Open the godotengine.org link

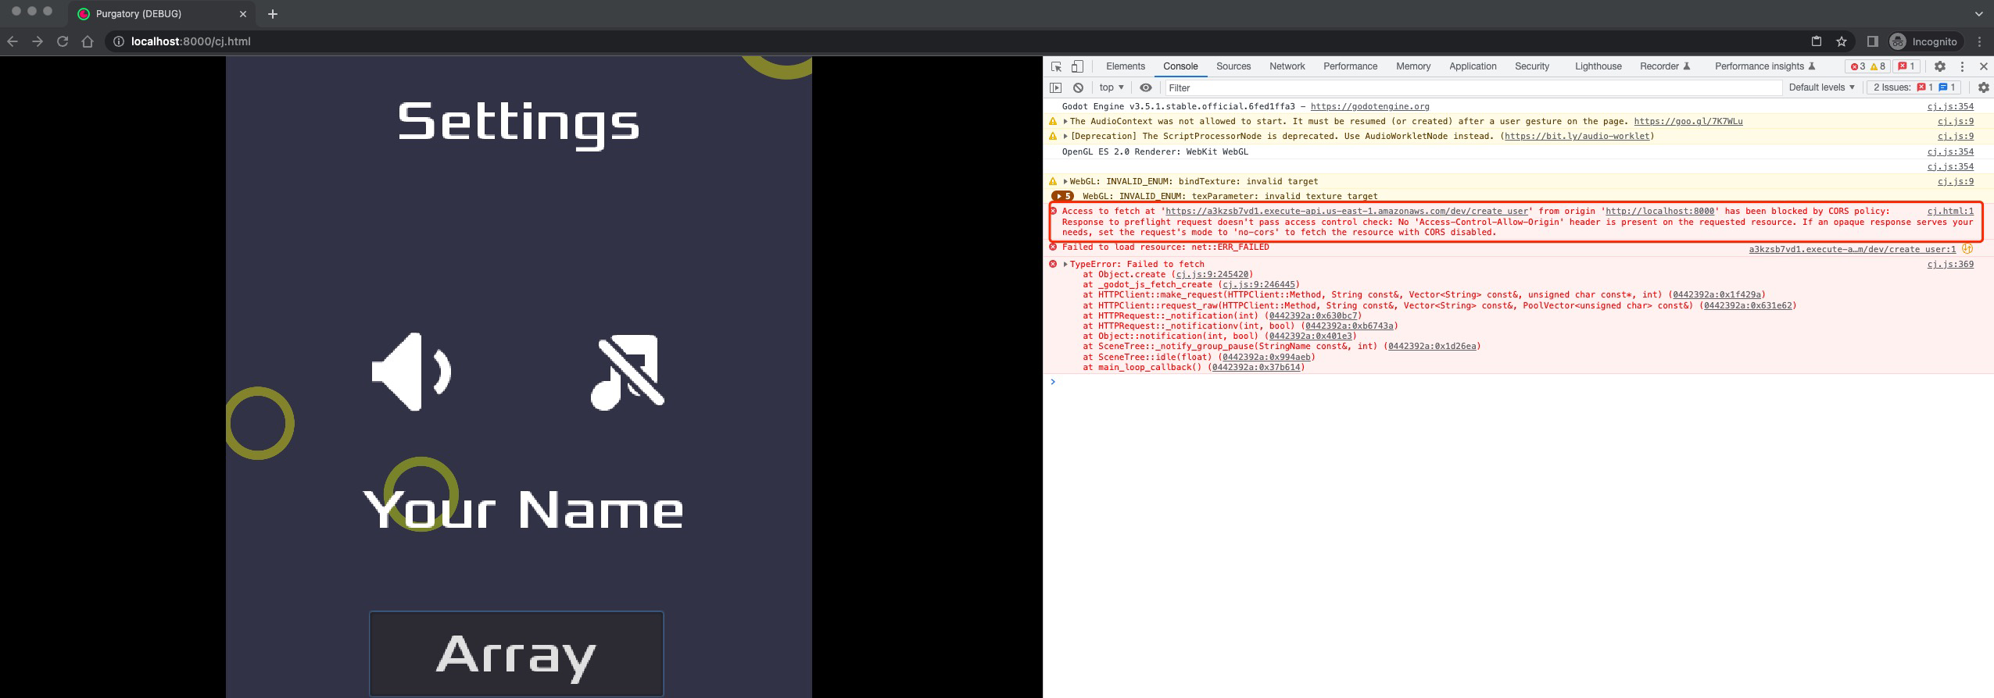[x=1369, y=107]
